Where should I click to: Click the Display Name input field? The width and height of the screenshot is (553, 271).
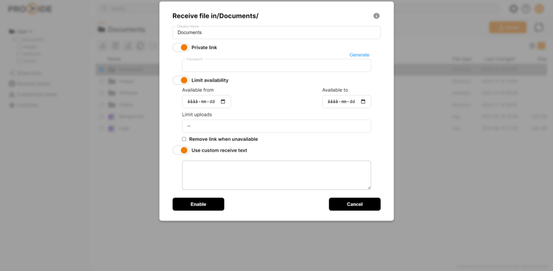[276, 33]
